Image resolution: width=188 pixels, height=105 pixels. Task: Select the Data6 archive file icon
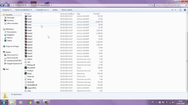tap(26, 22)
